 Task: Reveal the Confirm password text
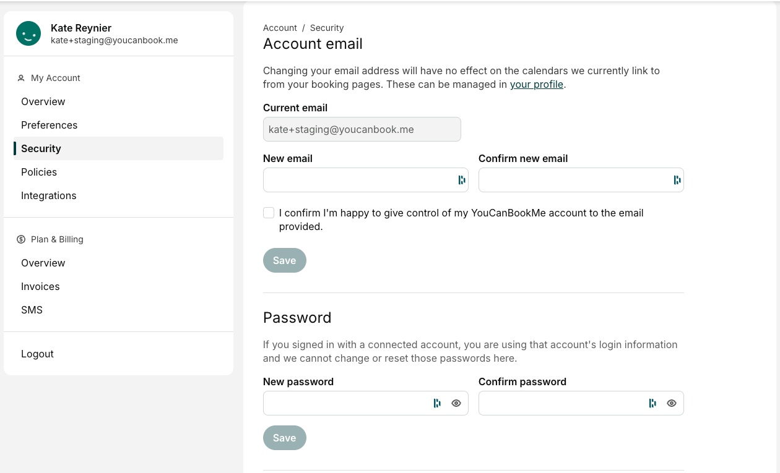[x=672, y=403]
